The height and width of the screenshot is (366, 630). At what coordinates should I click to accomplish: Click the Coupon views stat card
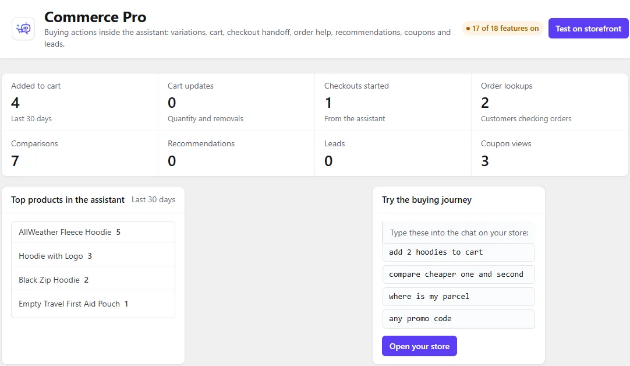tap(550, 154)
